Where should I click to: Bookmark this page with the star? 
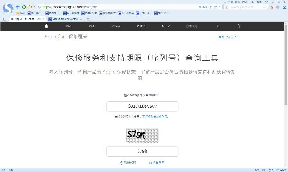(x=215, y=7)
